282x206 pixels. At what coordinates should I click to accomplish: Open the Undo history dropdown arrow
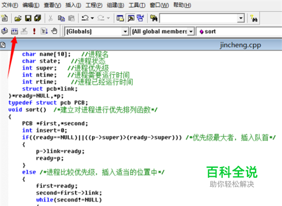point(92,18)
